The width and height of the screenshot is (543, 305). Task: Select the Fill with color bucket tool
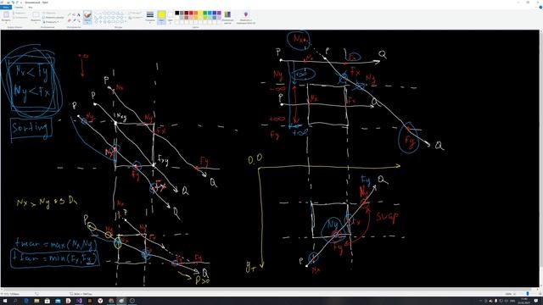[x=74, y=15]
